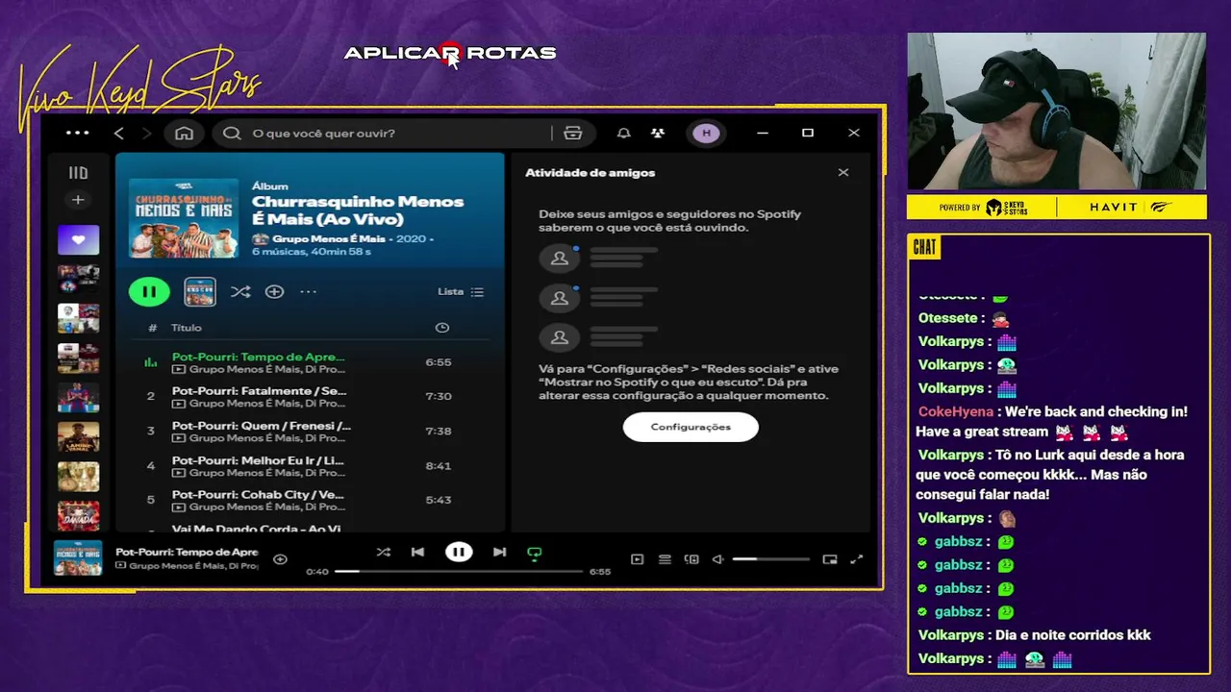Viewport: 1231px width, 692px height.
Task: Select track 'Pot-Pourri: Cohab City / Ve...'
Action: click(310, 500)
